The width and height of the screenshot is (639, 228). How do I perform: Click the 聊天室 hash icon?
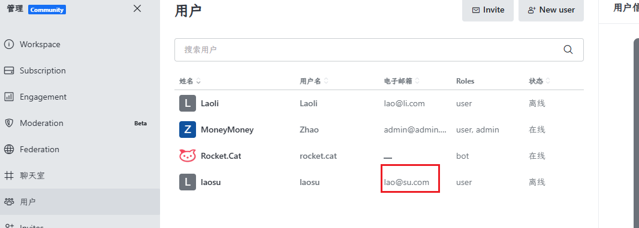click(x=9, y=175)
